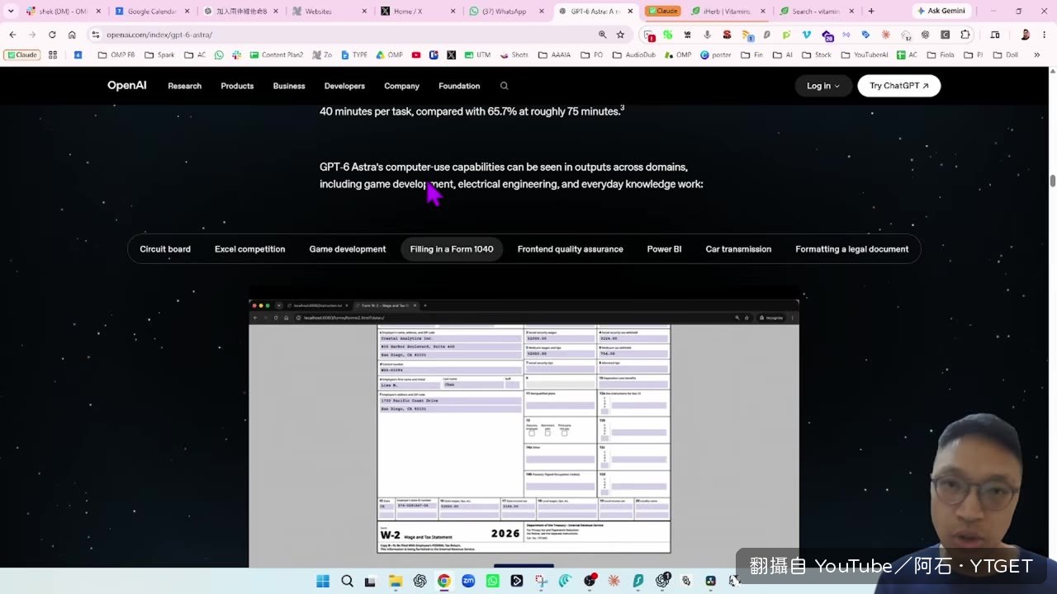The image size is (1057, 594).
Task: Select the Power BI example tab
Action: coord(665,249)
